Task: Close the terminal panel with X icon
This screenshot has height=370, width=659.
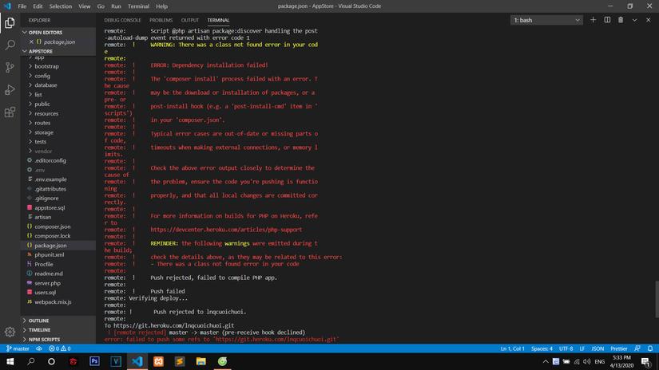Action: pos(648,20)
